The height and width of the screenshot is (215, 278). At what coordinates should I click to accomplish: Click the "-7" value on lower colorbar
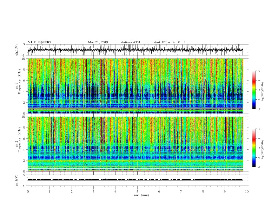click(259, 167)
